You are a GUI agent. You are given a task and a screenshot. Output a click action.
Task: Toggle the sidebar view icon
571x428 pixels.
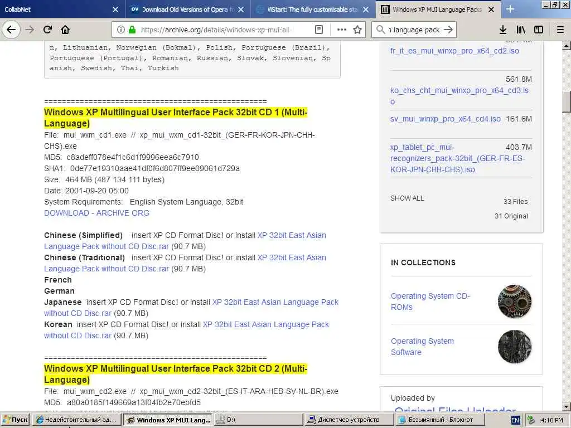tap(539, 30)
